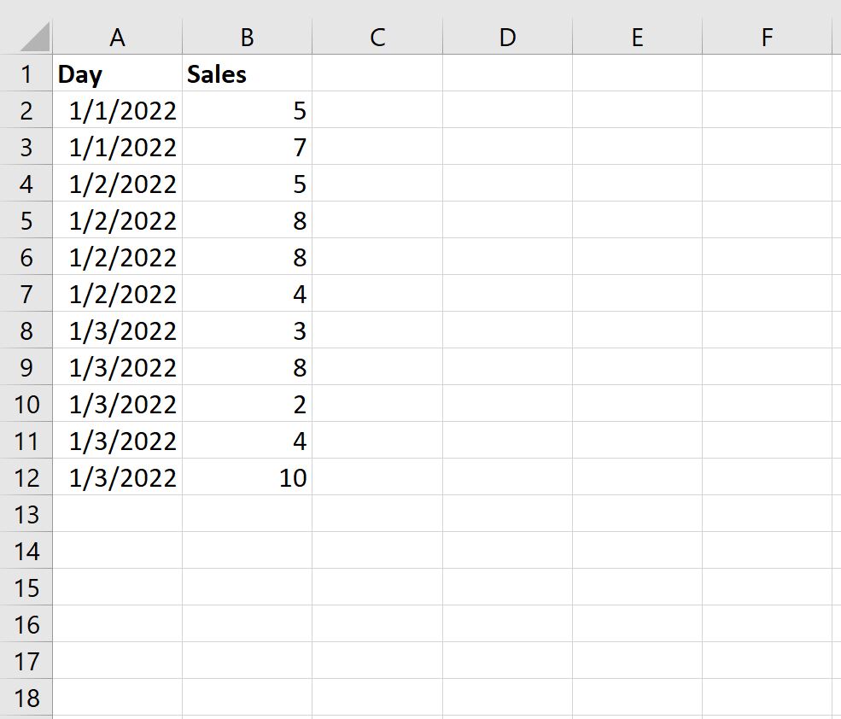The width and height of the screenshot is (841, 719).
Task: Click the Select All corner triangle
Action: (35, 37)
